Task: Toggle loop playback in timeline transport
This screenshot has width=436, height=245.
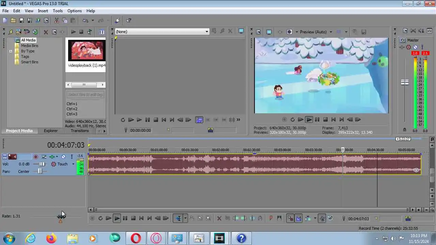Action: click(x=100, y=218)
